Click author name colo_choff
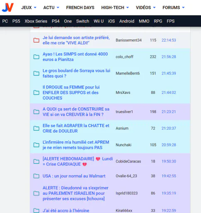The height and width of the screenshot is (213, 201). 124,57
